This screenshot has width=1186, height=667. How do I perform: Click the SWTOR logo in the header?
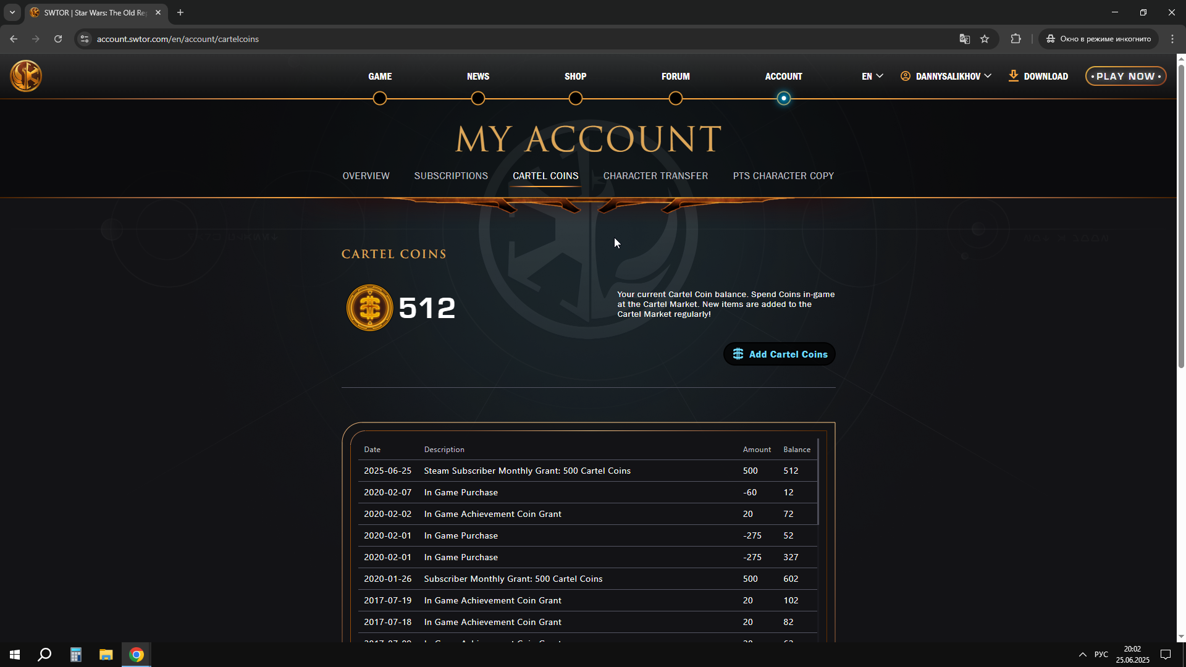[26, 76]
